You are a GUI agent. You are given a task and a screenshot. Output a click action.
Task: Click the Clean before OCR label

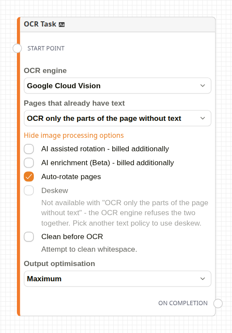coord(72,236)
